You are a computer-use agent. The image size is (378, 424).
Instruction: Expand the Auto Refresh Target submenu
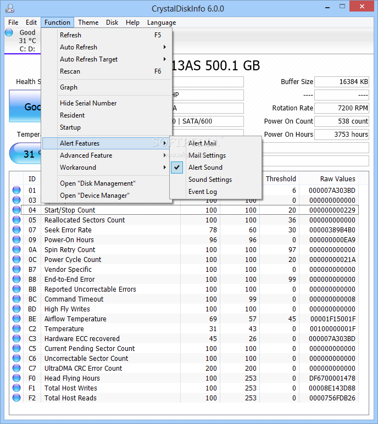[107, 59]
